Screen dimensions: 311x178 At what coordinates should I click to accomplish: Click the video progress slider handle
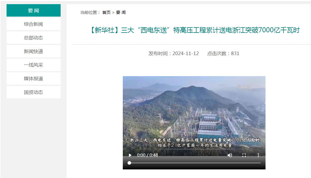click(129, 163)
